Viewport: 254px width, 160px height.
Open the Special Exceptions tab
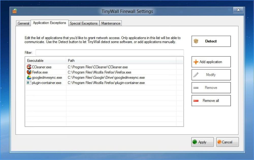point(84,23)
